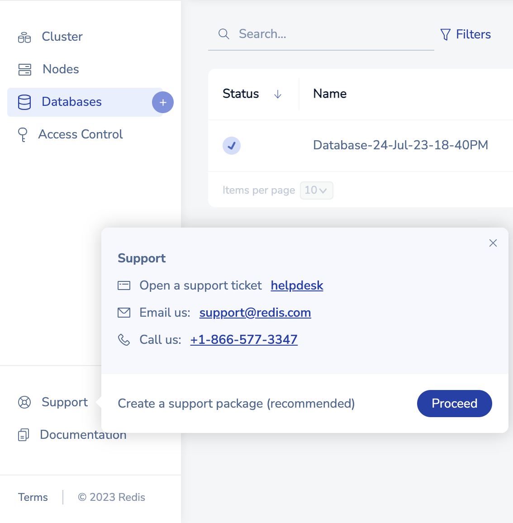This screenshot has height=523, width=513.
Task: Open the Documentation icon
Action: (x=24, y=435)
